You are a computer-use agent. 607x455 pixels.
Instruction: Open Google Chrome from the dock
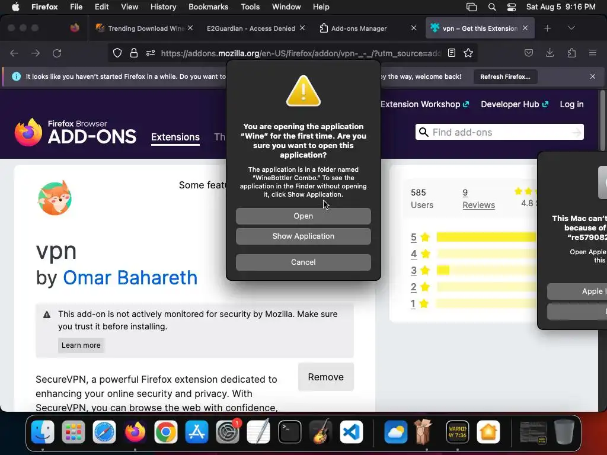tap(166, 432)
